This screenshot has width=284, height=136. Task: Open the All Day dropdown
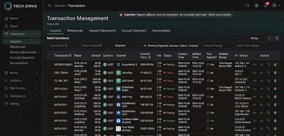click(256, 38)
